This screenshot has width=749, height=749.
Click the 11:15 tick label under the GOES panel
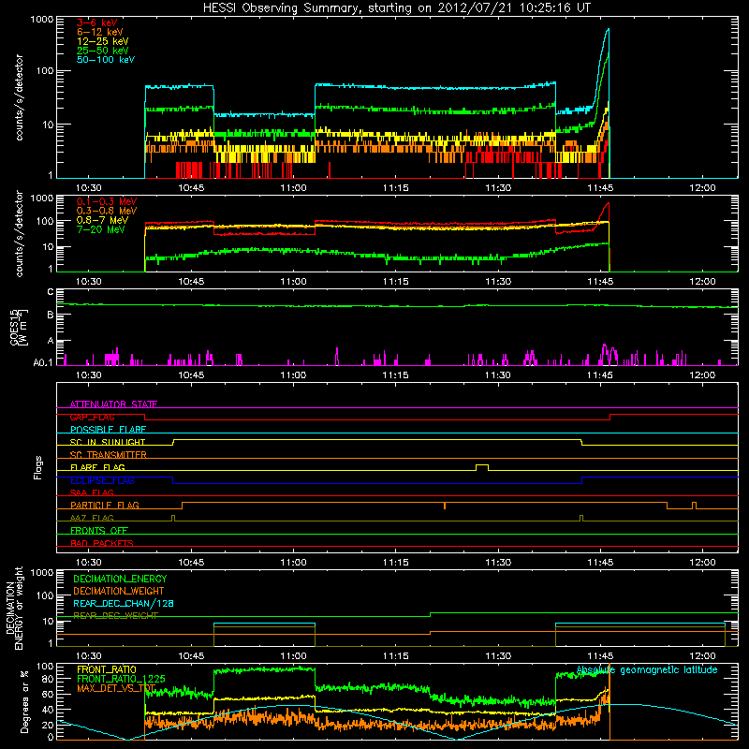[395, 375]
